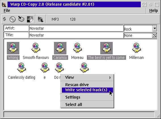
Task: Click the Artist input field Novastar
Action: coord(76,28)
